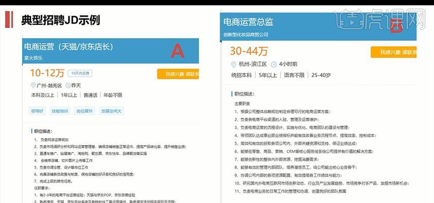Viewport: 434px width, 203px height.
Task: Click requirement 5年以上
Action: (268, 75)
